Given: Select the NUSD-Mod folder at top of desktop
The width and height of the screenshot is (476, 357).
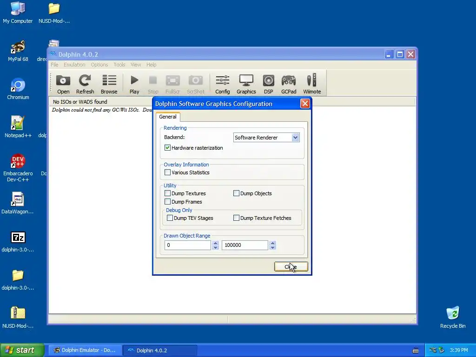Looking at the screenshot, I should [54, 13].
